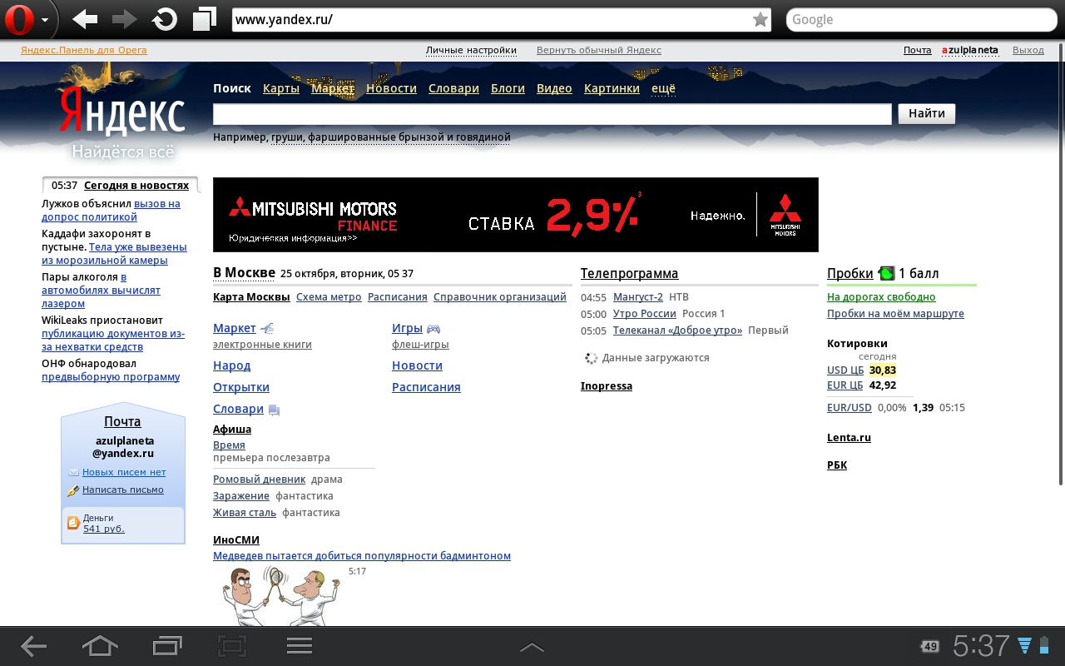This screenshot has width=1065, height=666.
Task: Click the orange wallet icon beside Деньги
Action: (73, 523)
